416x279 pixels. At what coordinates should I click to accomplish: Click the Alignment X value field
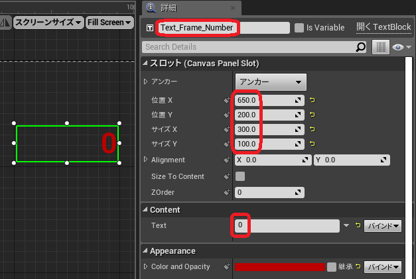pos(273,160)
